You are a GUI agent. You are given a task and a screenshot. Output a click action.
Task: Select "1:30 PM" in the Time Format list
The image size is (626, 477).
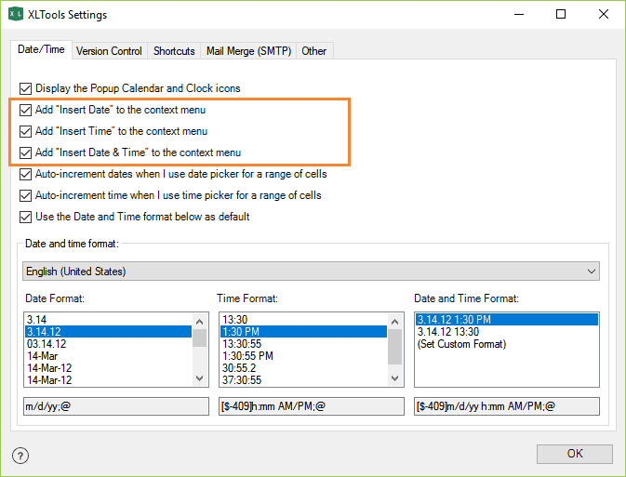pos(303,332)
